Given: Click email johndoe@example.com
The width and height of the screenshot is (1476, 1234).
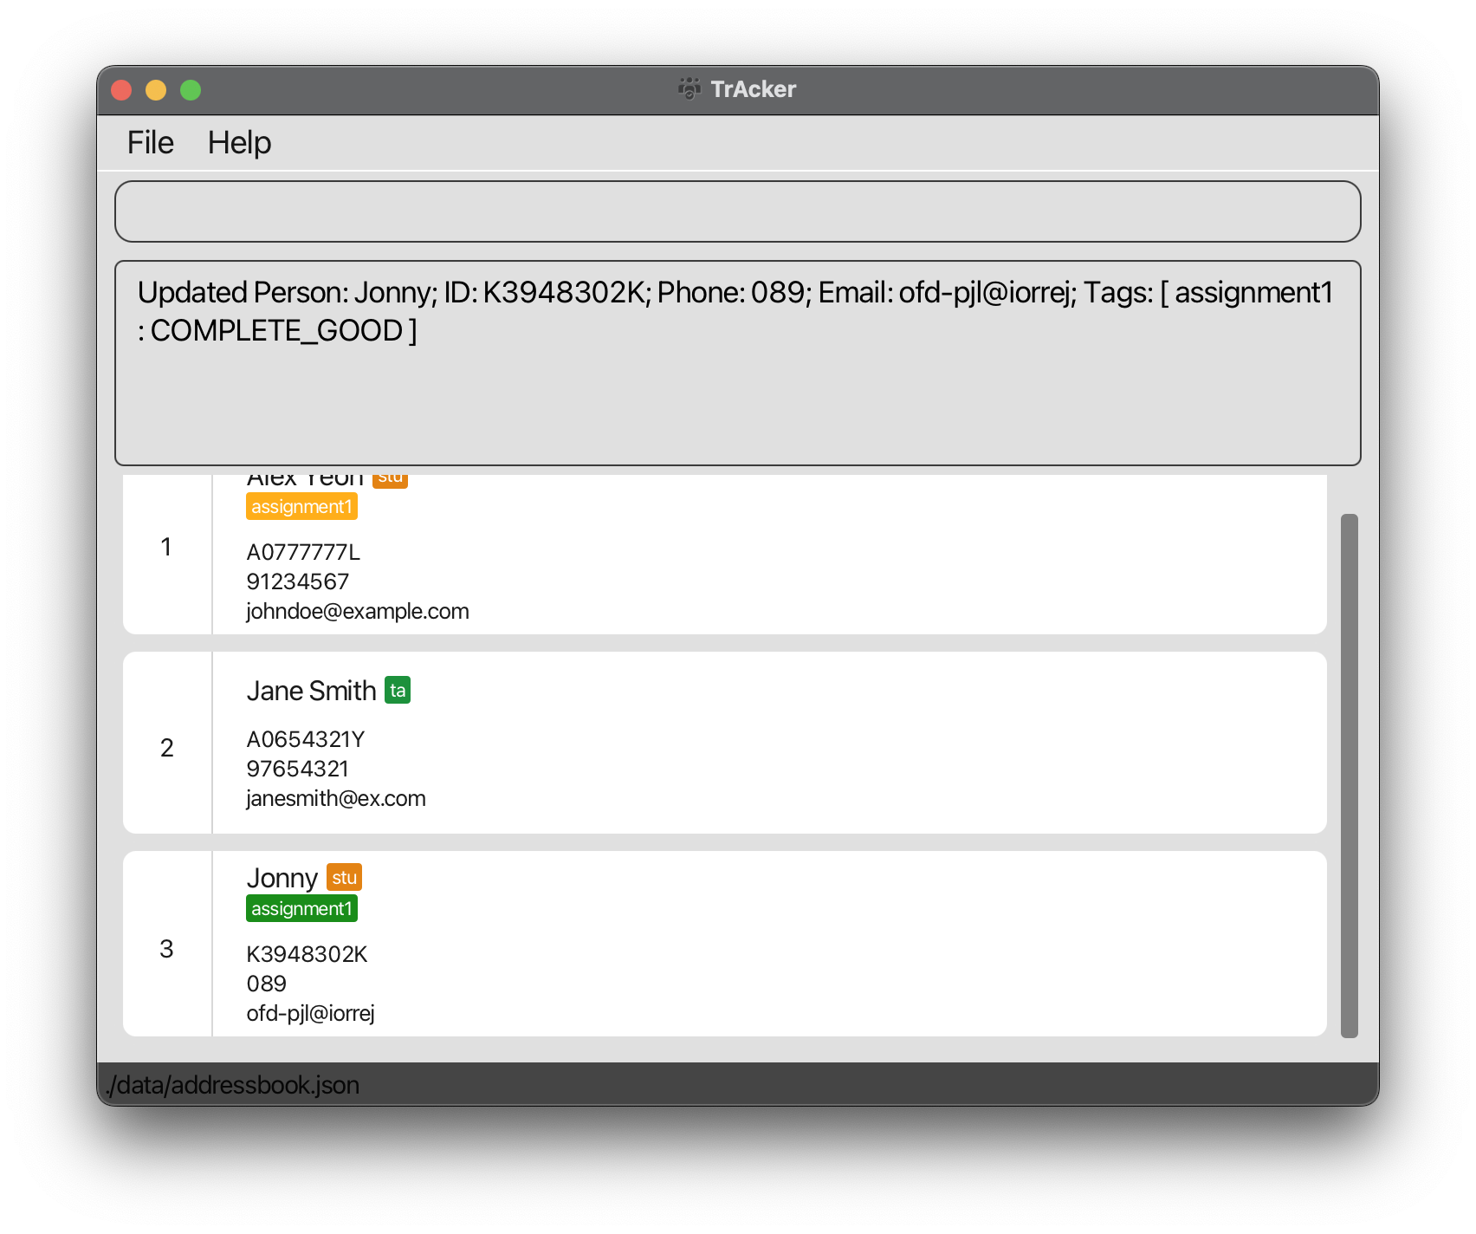Looking at the screenshot, I should (x=358, y=611).
